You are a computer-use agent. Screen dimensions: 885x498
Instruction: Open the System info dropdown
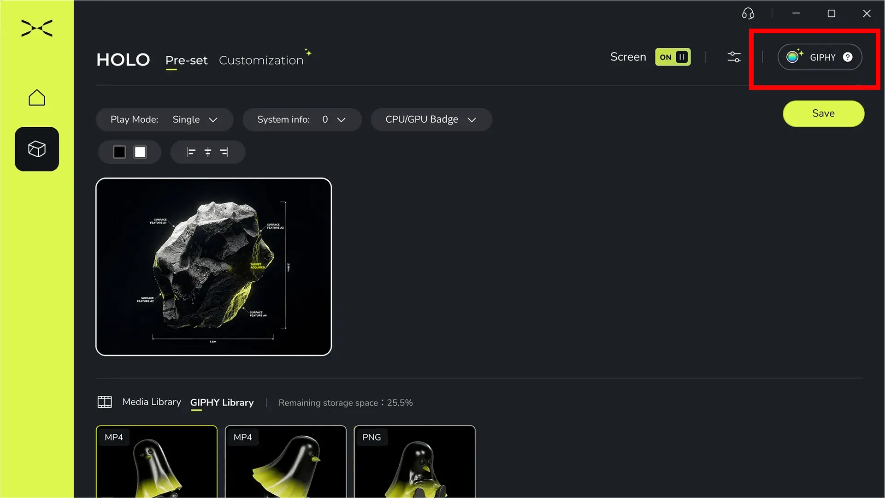tap(302, 120)
